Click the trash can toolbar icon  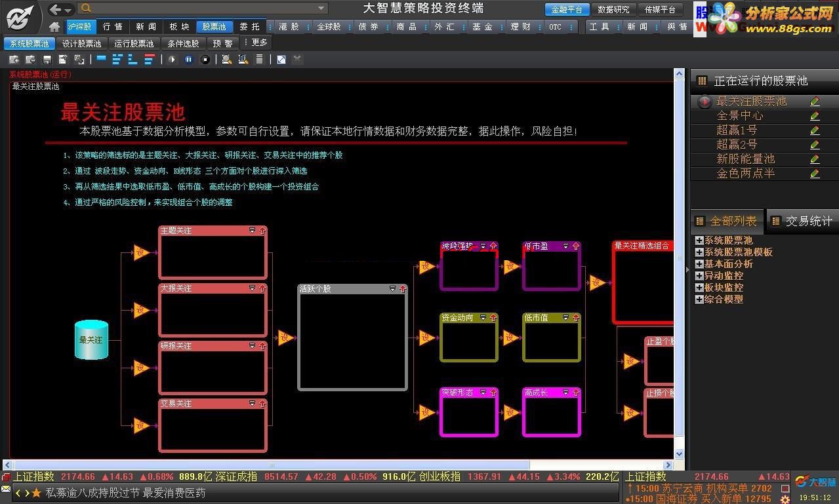[x=259, y=60]
